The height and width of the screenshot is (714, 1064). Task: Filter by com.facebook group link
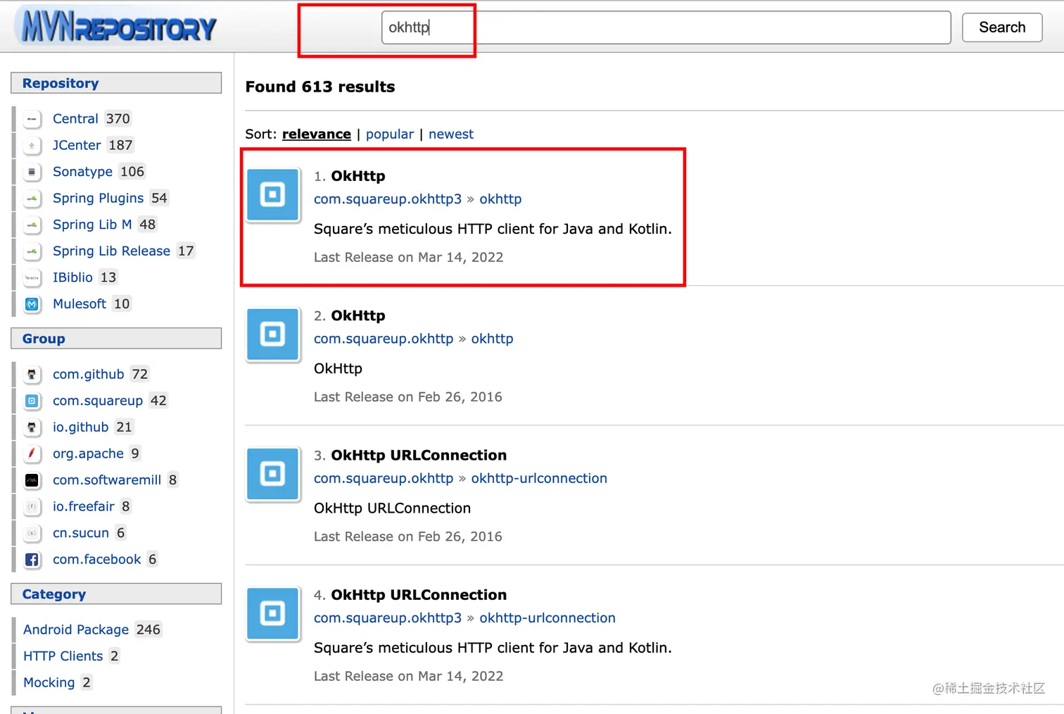click(x=97, y=559)
